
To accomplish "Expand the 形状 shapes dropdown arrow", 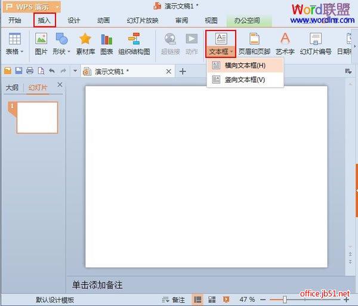I will point(69,52).
